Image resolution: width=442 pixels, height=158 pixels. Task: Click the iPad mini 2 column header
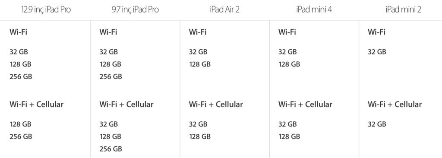pos(404,9)
